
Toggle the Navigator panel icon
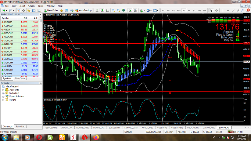click(29, 10)
